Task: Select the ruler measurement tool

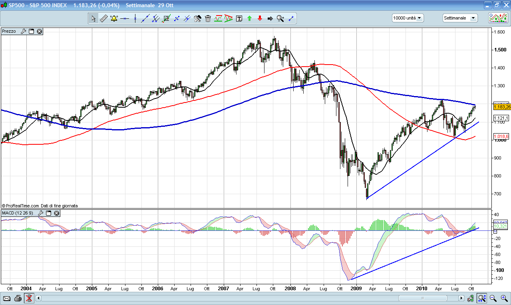Action: point(103,18)
